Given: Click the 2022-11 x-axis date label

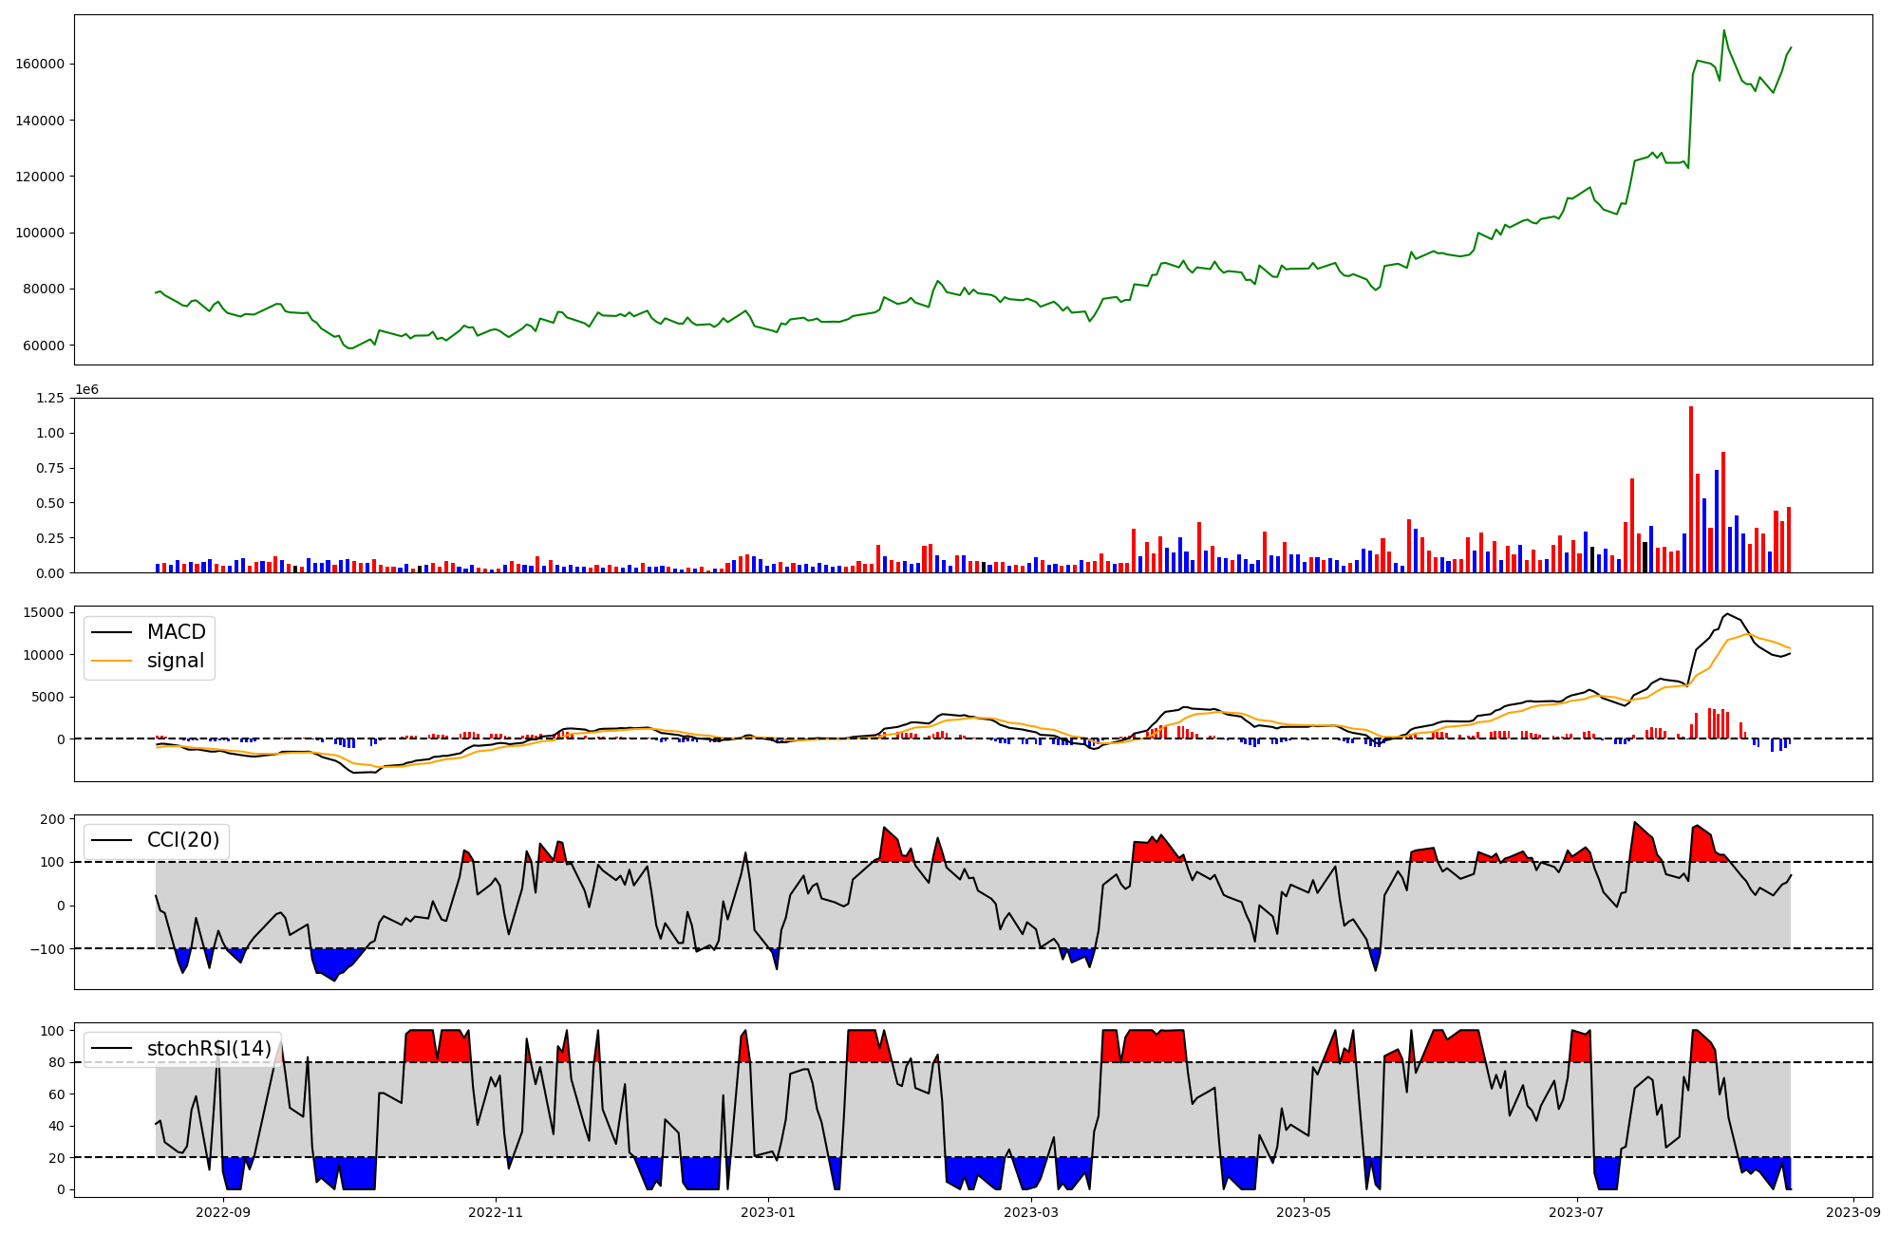Looking at the screenshot, I should tap(496, 1212).
